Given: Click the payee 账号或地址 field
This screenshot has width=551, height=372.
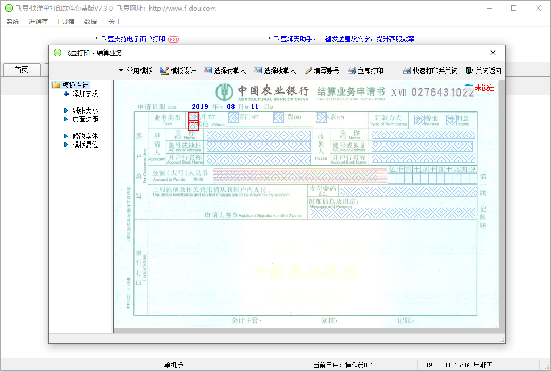Looking at the screenshot, I should pyautogui.click(x=422, y=147).
